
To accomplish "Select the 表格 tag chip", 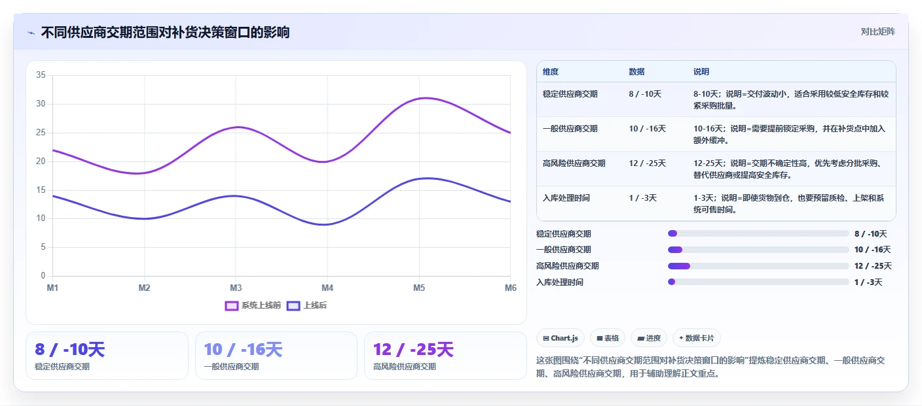I will coord(608,338).
